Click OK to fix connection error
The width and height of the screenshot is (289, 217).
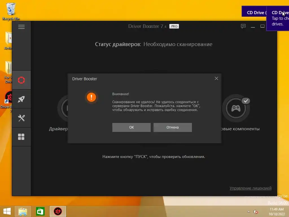pos(132,127)
